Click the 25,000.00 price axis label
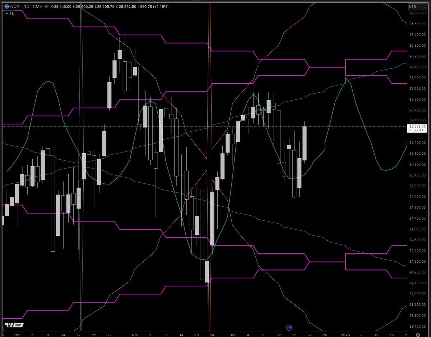Image resolution: width=431 pixels, height=337 pixels. pyautogui.click(x=417, y=186)
